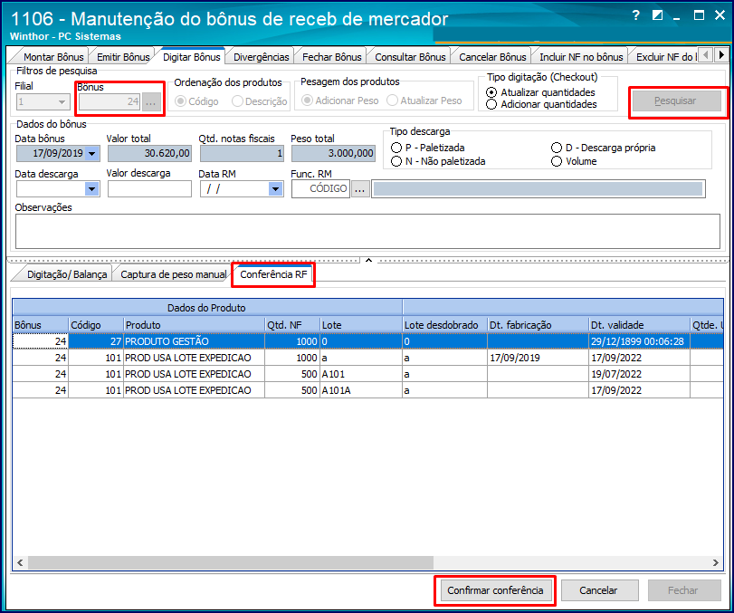Select Conferência RF subtab
Image resolution: width=734 pixels, height=613 pixels.
coord(273,274)
